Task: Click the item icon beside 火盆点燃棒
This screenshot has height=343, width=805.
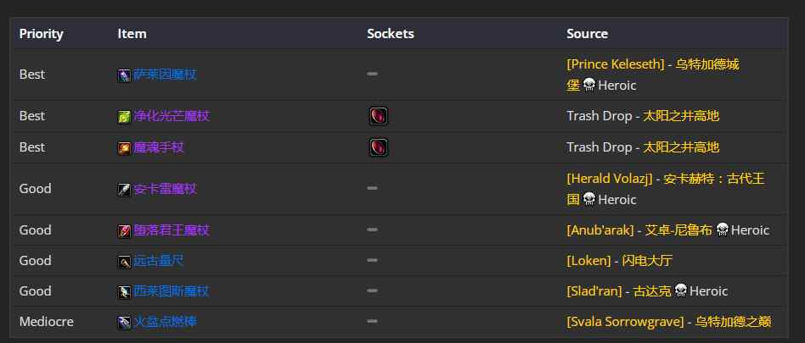Action: pos(124,323)
